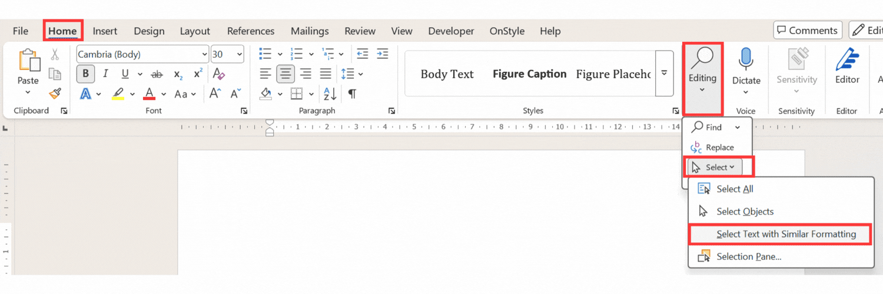Choose Select Text with Similar Formatting
Image resolution: width=883 pixels, height=294 pixels.
(781, 234)
